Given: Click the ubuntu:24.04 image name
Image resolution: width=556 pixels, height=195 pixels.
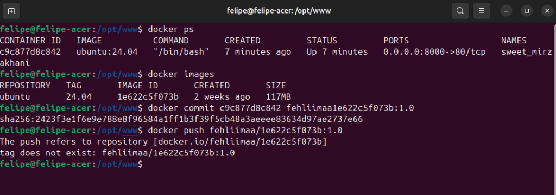Looking at the screenshot, I should [107, 52].
